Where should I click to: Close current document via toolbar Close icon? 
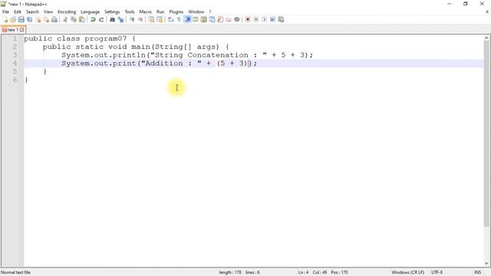[x=38, y=20]
